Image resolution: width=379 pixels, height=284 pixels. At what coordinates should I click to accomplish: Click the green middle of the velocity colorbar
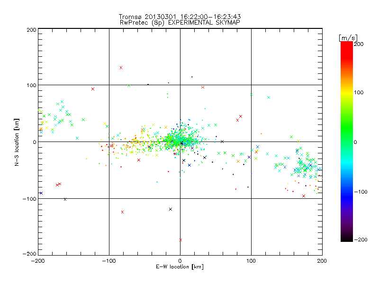click(347, 132)
